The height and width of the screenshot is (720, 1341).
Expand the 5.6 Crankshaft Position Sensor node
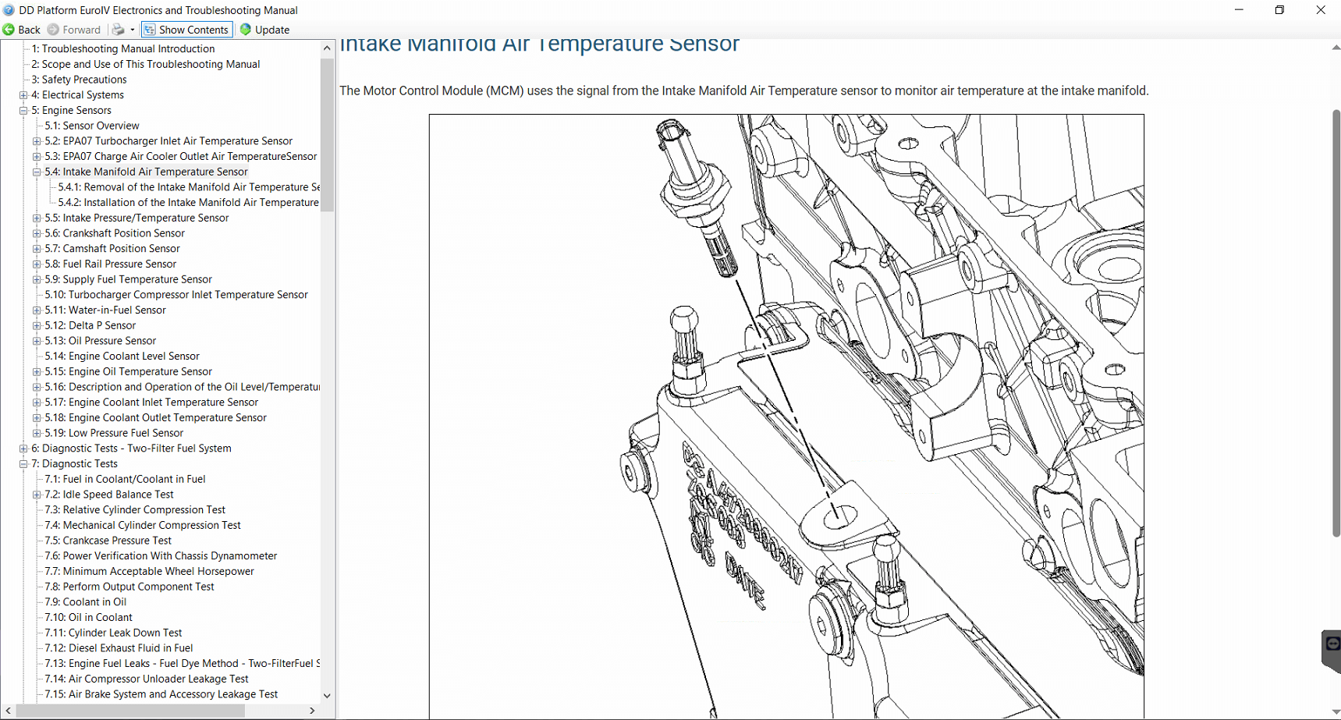pos(37,233)
